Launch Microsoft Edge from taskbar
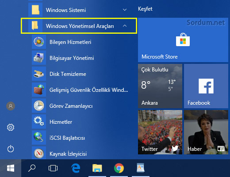Viewport: 230px width, 177px height. 76,168
